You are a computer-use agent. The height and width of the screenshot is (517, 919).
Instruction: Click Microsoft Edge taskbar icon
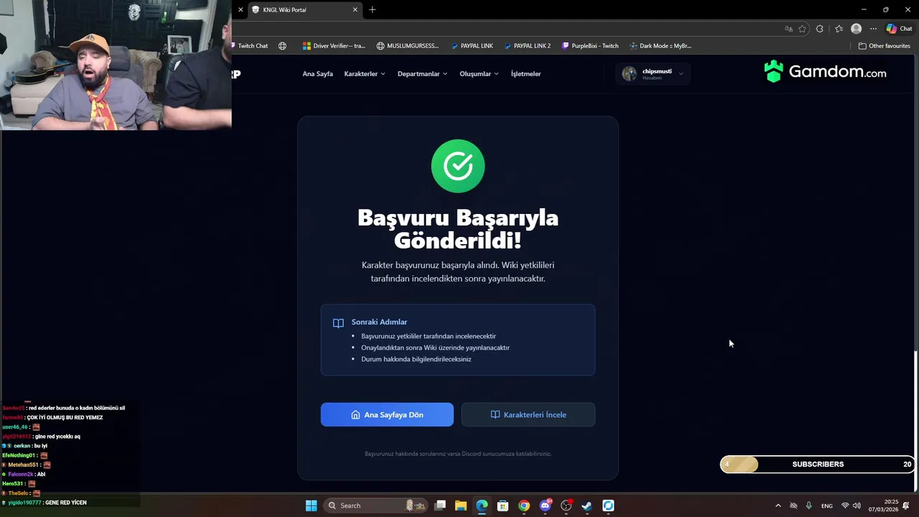coord(482,506)
